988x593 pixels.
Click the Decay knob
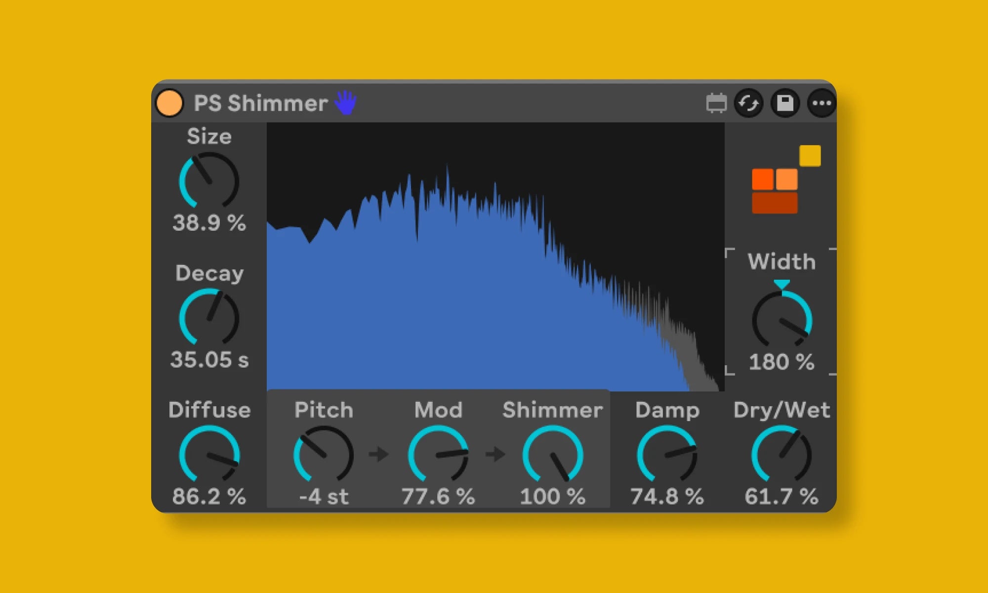209,317
